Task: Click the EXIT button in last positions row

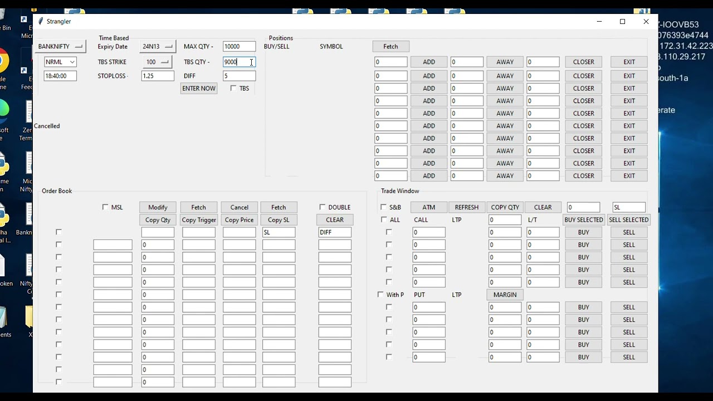Action: pyautogui.click(x=629, y=175)
